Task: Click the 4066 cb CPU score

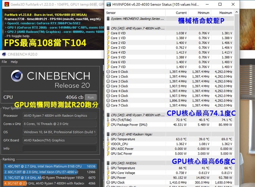Action: click(x=74, y=97)
